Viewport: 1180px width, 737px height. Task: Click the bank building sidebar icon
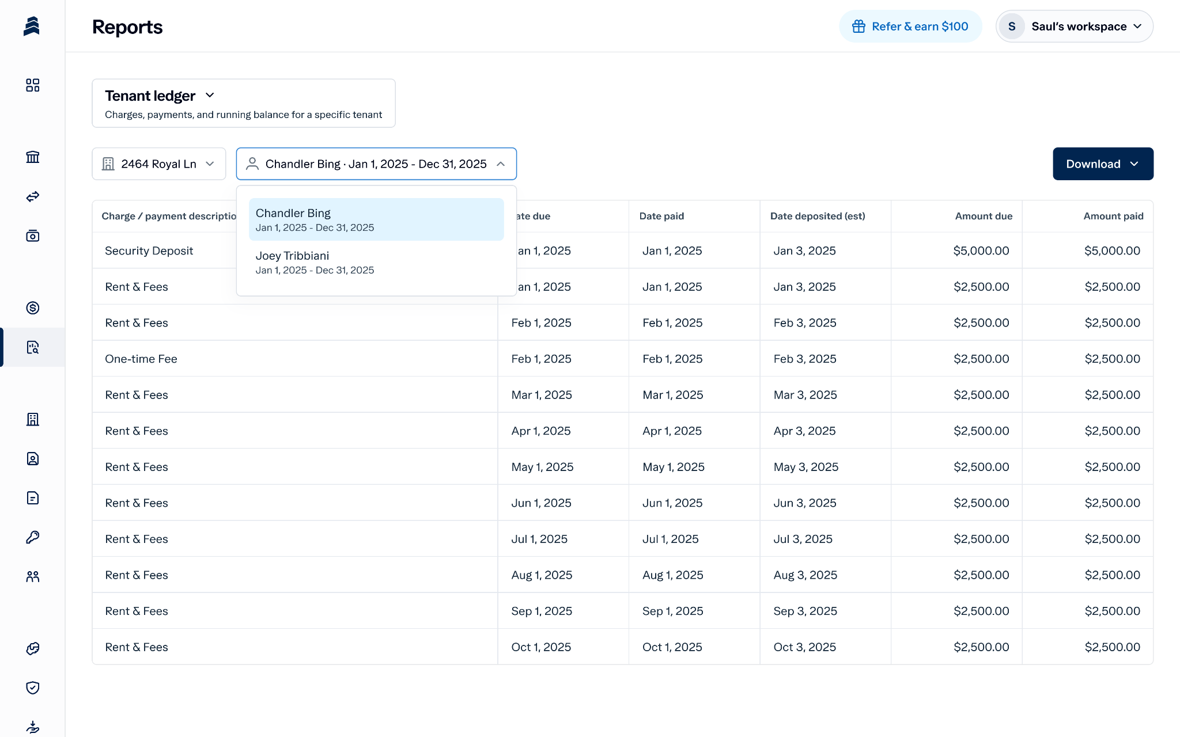point(33,157)
